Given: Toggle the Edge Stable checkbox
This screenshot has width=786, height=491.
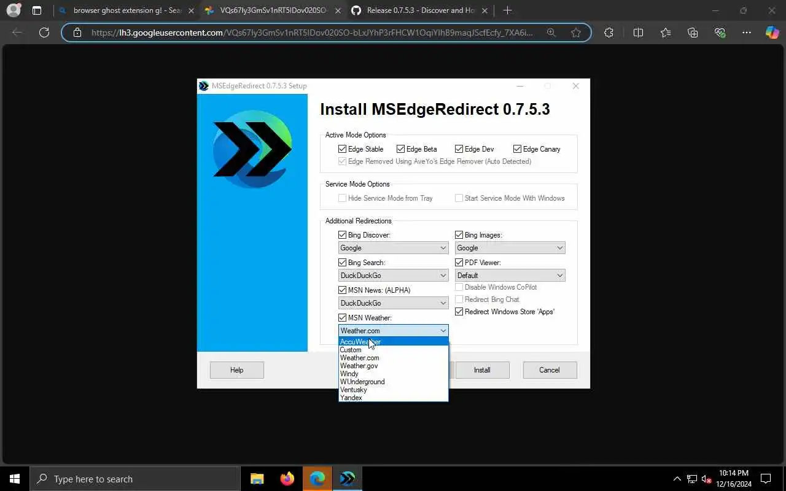Looking at the screenshot, I should [343, 149].
